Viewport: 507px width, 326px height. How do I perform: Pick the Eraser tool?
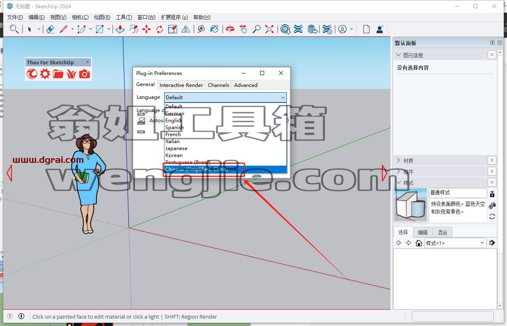pos(50,29)
